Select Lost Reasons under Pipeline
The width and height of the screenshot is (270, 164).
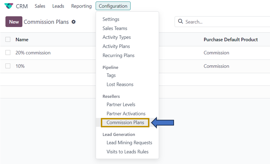tap(120, 84)
